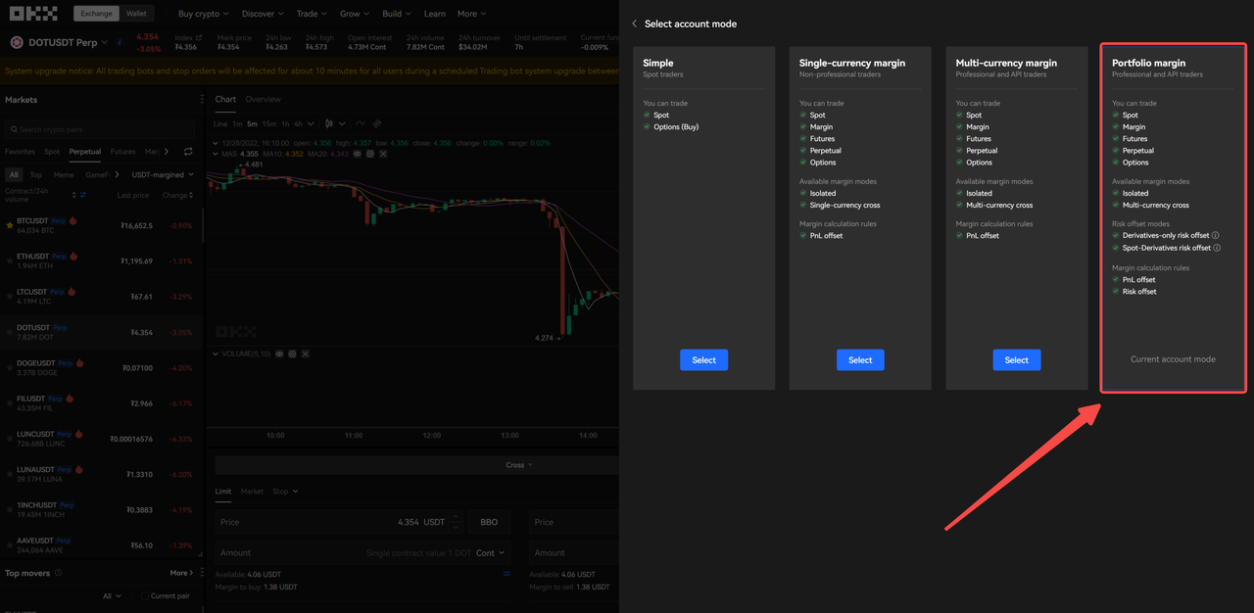Screen dimensions: 1254x613
Task: Open the Learn link in the top navigation
Action: click(435, 14)
